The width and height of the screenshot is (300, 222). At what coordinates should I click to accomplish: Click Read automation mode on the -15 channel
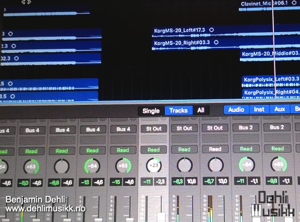tap(123, 150)
